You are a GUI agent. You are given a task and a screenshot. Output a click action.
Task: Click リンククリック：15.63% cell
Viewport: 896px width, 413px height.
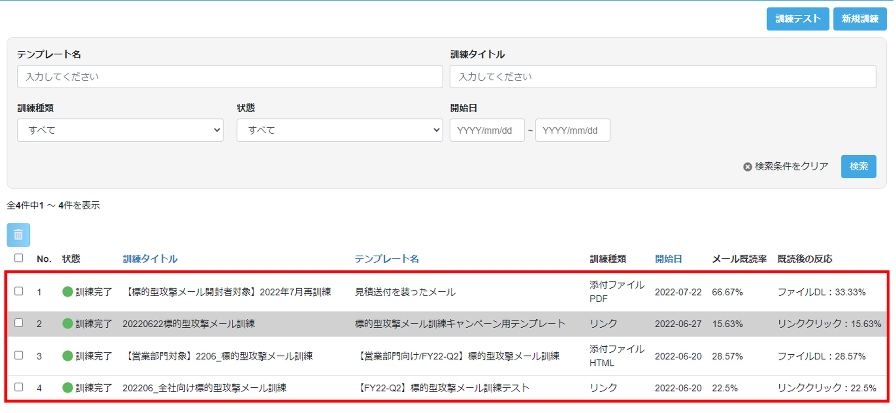click(x=829, y=324)
